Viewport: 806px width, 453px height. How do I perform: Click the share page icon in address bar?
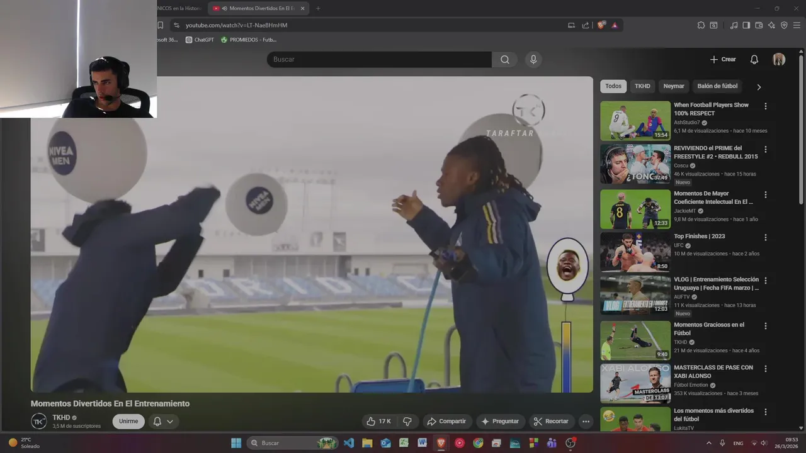click(x=586, y=25)
